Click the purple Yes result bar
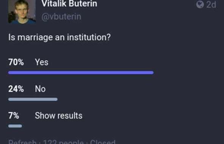The height and width of the screenshot is (144, 224). (x=81, y=73)
